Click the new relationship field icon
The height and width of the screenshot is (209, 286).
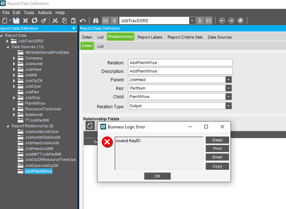90,126
